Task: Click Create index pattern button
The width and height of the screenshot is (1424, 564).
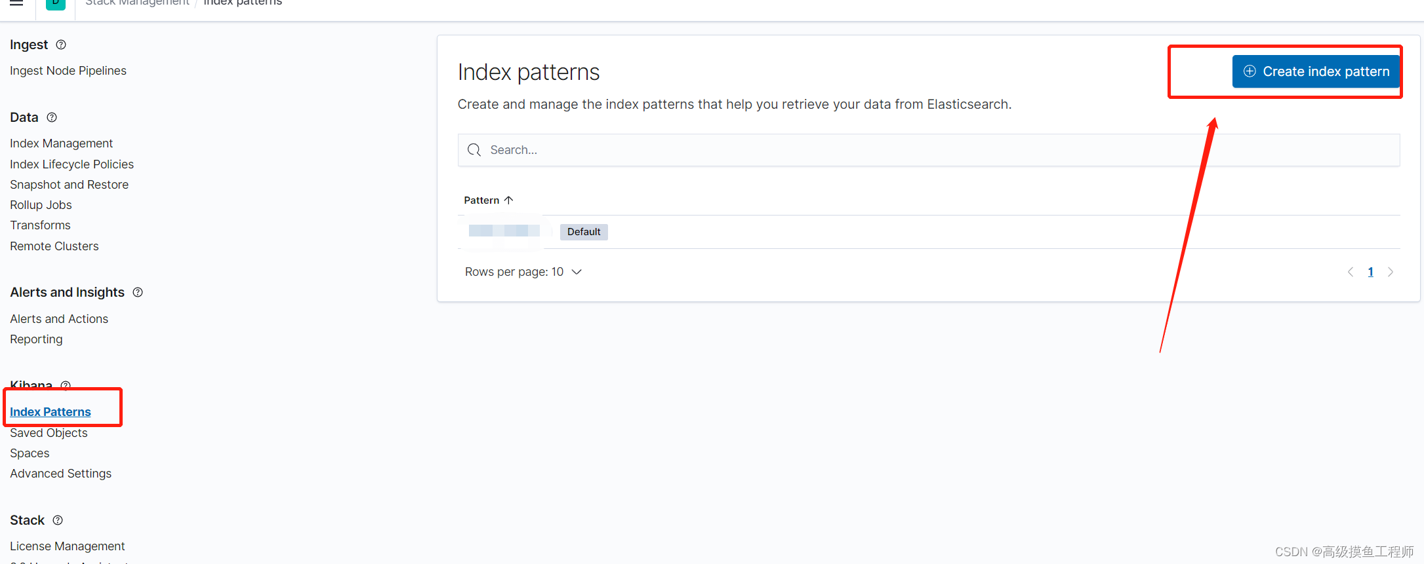Action: click(1316, 71)
